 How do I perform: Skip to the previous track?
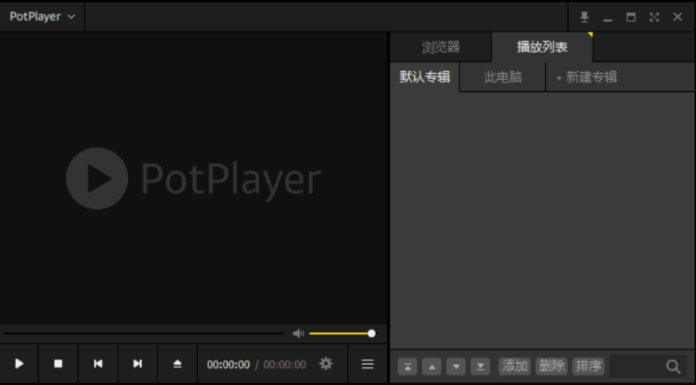pos(98,364)
